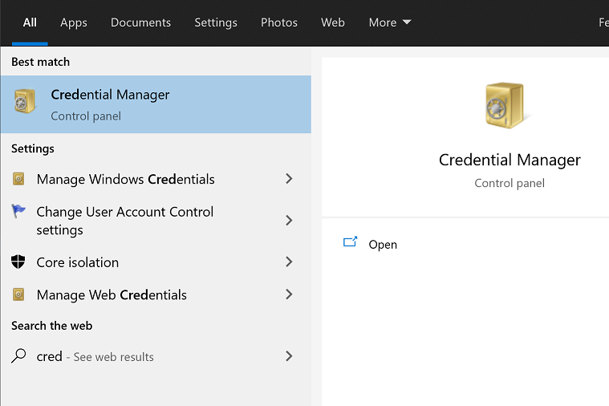Open Change User Account Control settings
This screenshot has width=609, height=406.
click(x=156, y=221)
